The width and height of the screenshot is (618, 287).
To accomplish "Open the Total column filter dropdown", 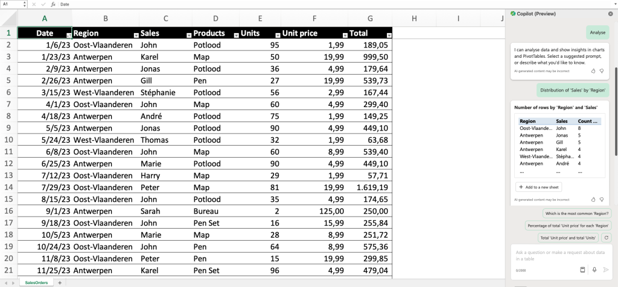I will [x=389, y=35].
